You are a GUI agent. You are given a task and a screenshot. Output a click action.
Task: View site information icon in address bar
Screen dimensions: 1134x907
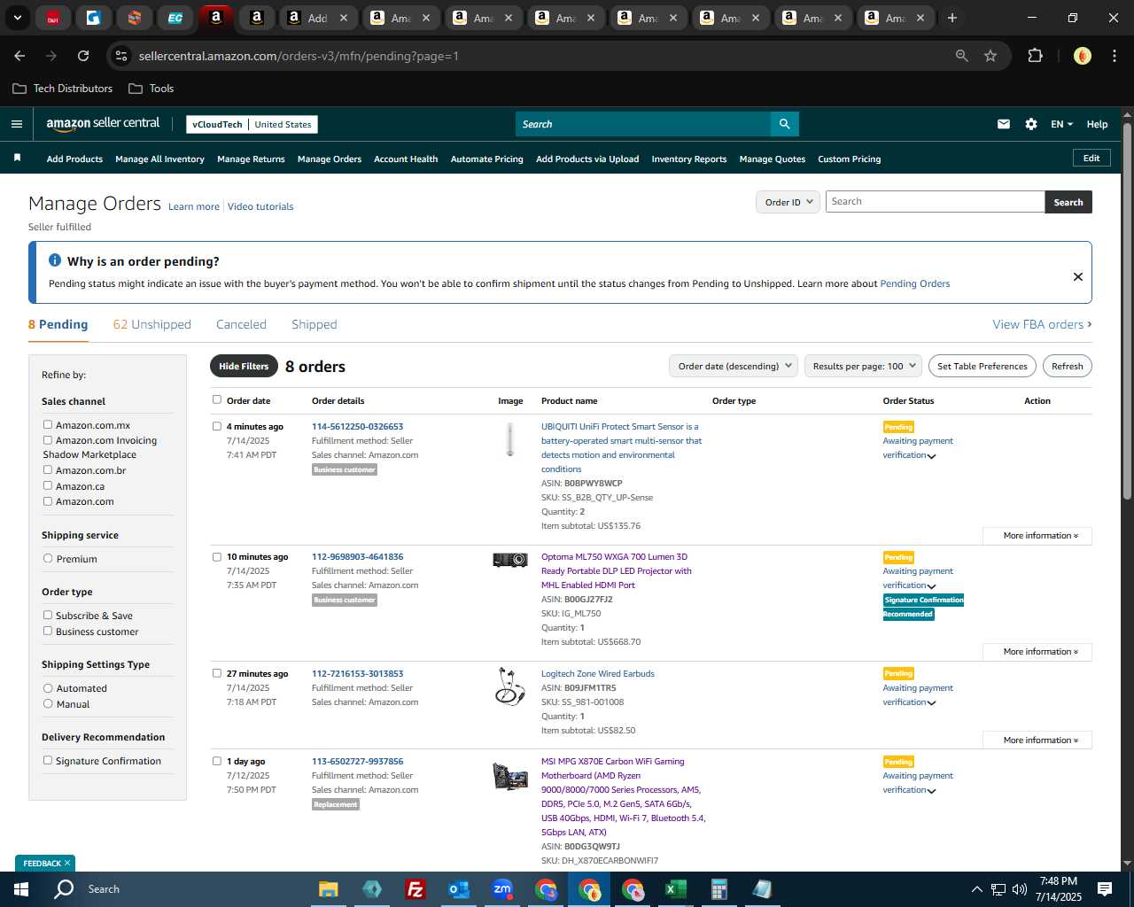(x=122, y=56)
